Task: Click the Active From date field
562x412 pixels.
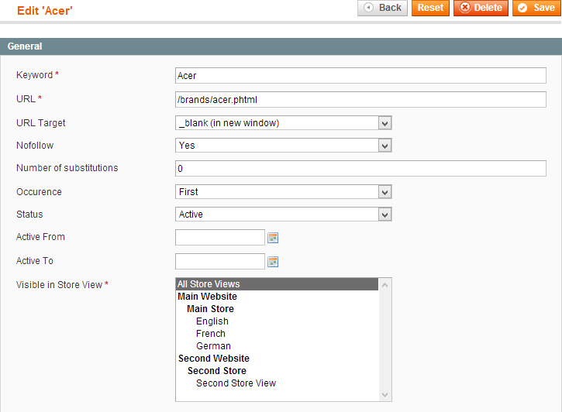Action: (x=220, y=238)
